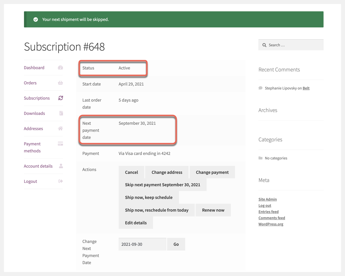Select Change payment button

pyautogui.click(x=212, y=172)
